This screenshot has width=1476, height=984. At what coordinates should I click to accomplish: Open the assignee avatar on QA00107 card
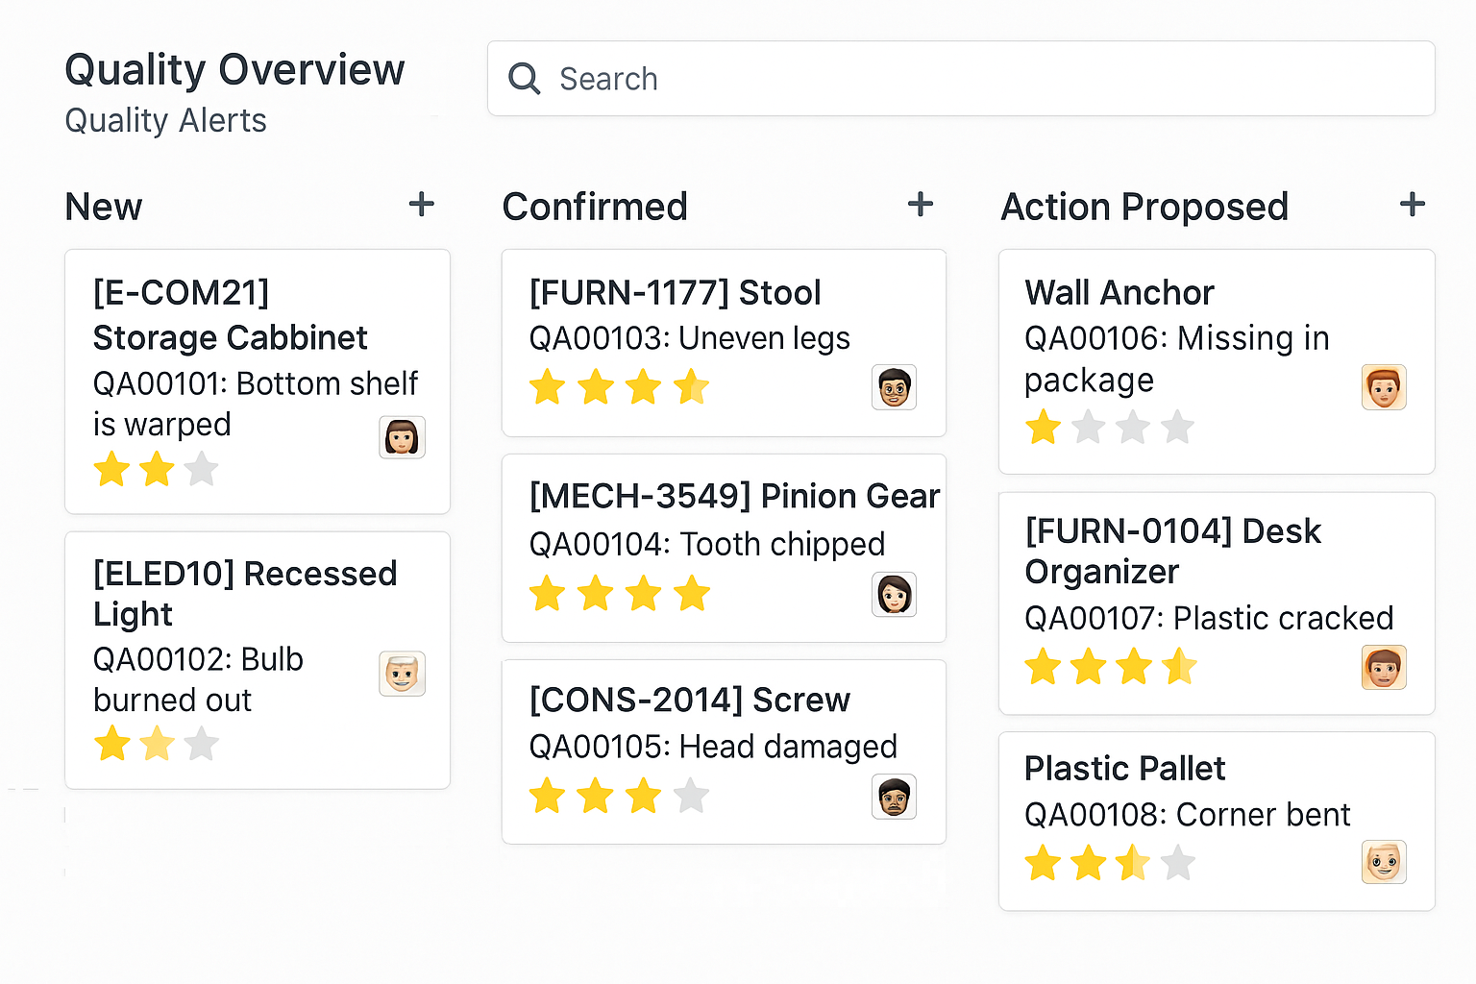(x=1384, y=667)
